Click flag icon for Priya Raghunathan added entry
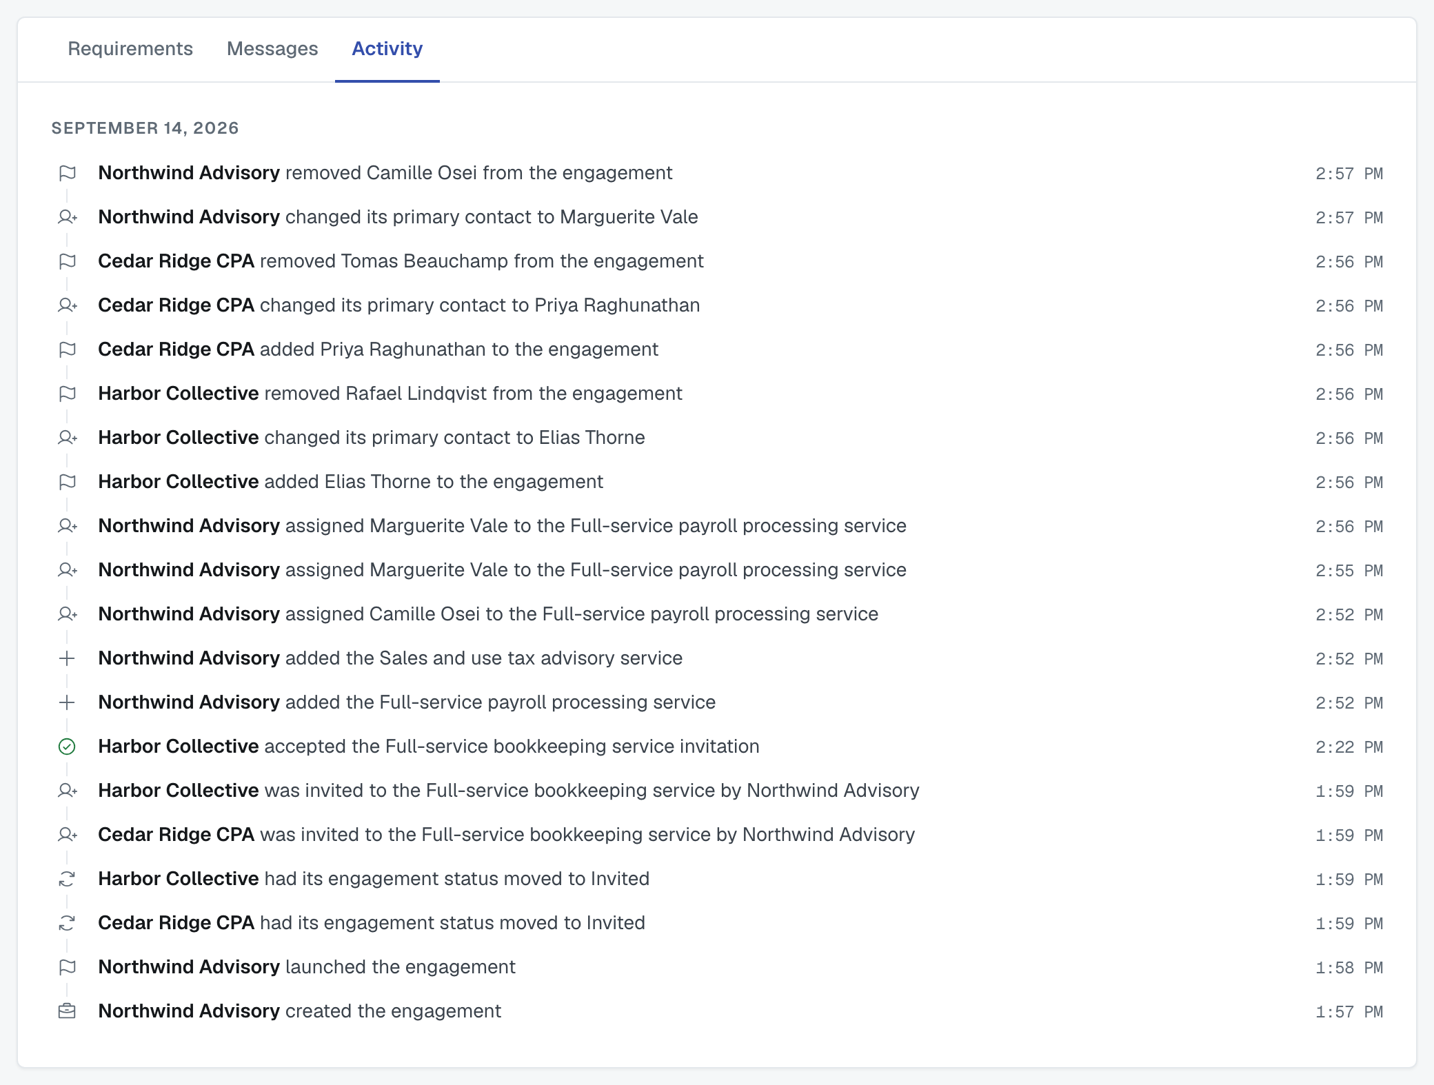The width and height of the screenshot is (1434, 1085). (x=67, y=349)
